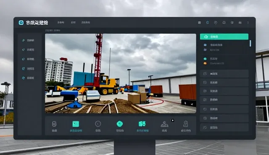Select the third item in the left sidebar

click(x=28, y=59)
